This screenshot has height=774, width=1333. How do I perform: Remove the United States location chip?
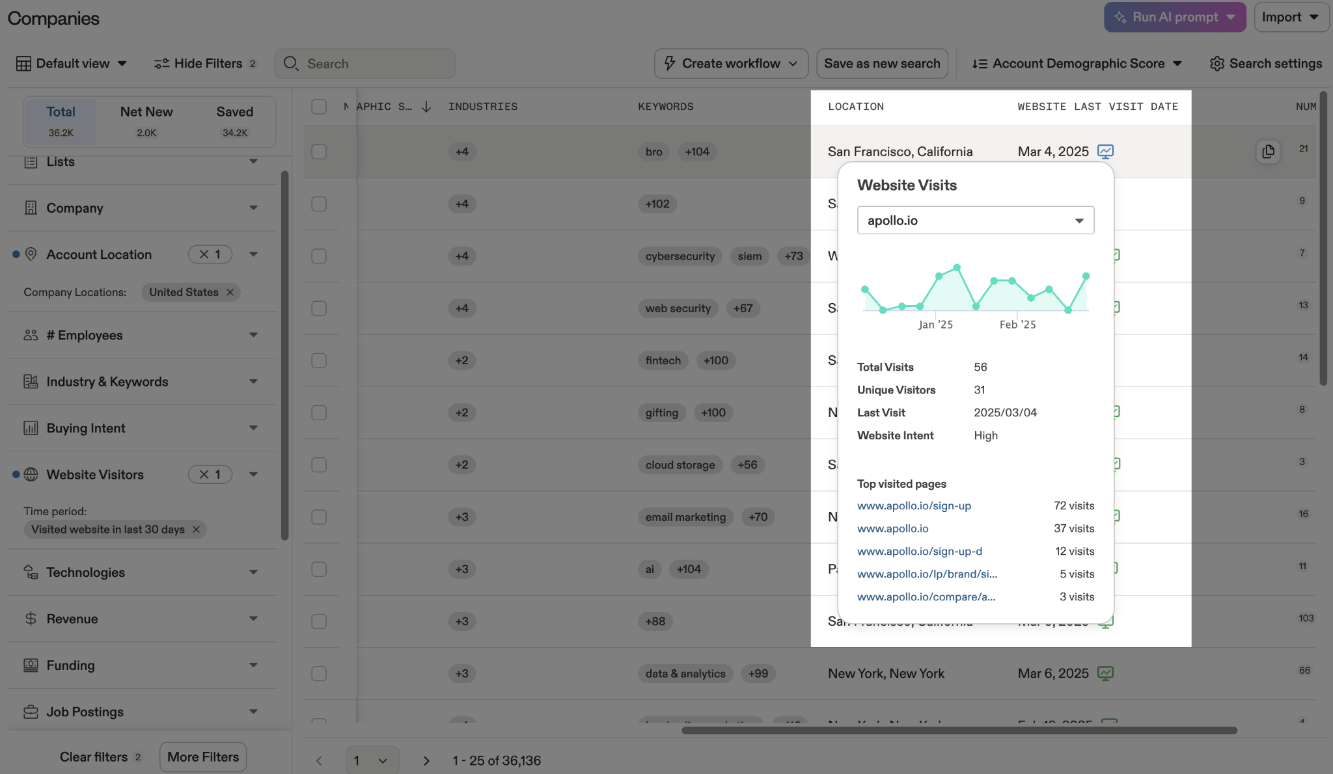[230, 292]
